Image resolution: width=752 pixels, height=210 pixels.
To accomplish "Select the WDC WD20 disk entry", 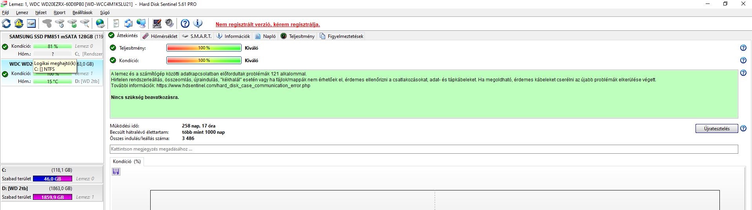I will [52, 73].
